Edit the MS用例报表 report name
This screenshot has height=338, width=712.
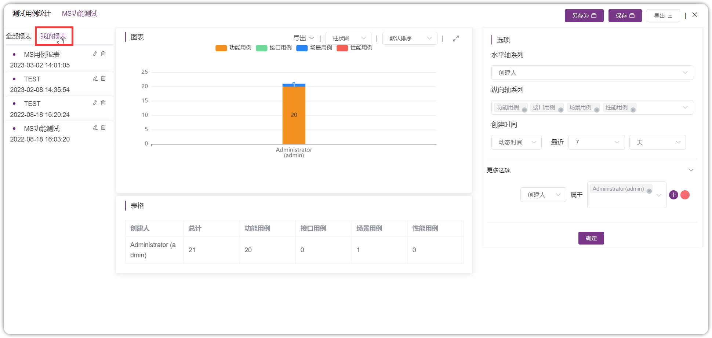[95, 54]
